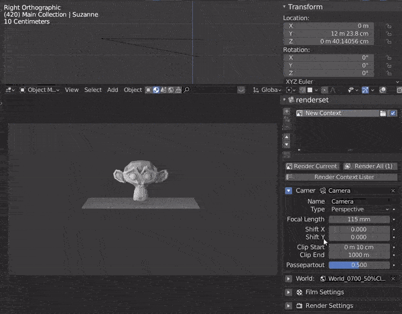The height and width of the screenshot is (314, 402).
Task: Collapse the Transform panel
Action: click(284, 7)
